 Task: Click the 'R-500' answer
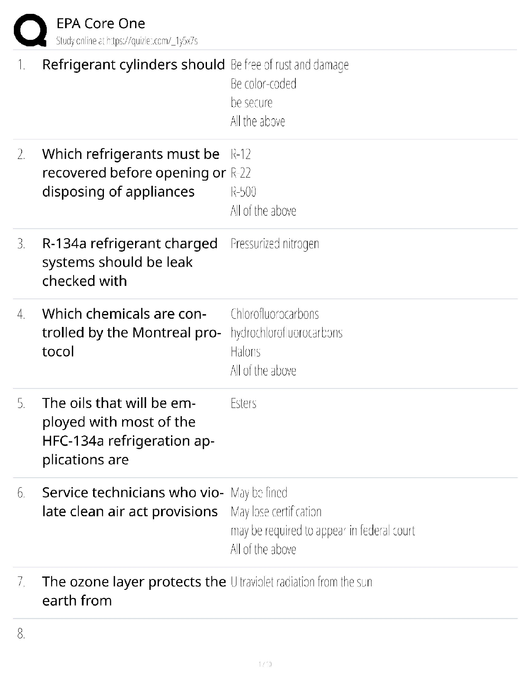pos(243,192)
